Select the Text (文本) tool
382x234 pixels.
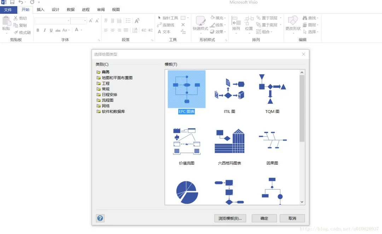pyautogui.click(x=164, y=32)
